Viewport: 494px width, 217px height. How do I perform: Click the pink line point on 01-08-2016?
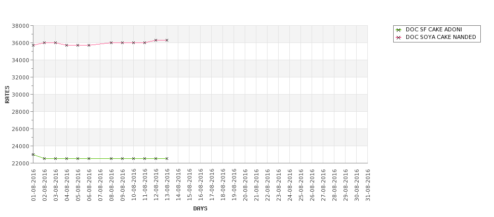click(x=33, y=46)
